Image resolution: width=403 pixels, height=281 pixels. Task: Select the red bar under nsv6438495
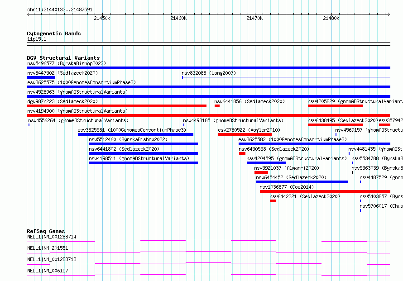click(336, 125)
